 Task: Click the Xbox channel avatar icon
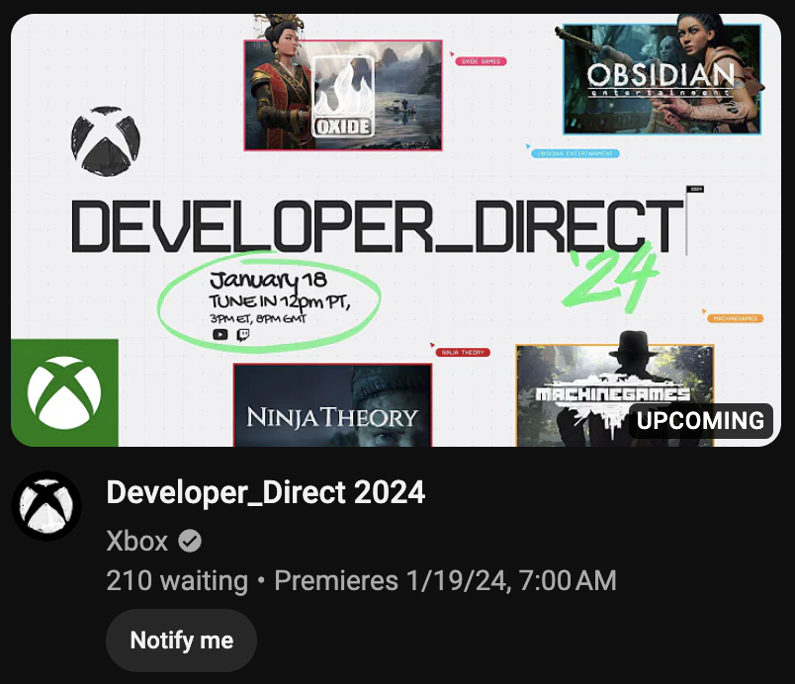click(x=46, y=506)
